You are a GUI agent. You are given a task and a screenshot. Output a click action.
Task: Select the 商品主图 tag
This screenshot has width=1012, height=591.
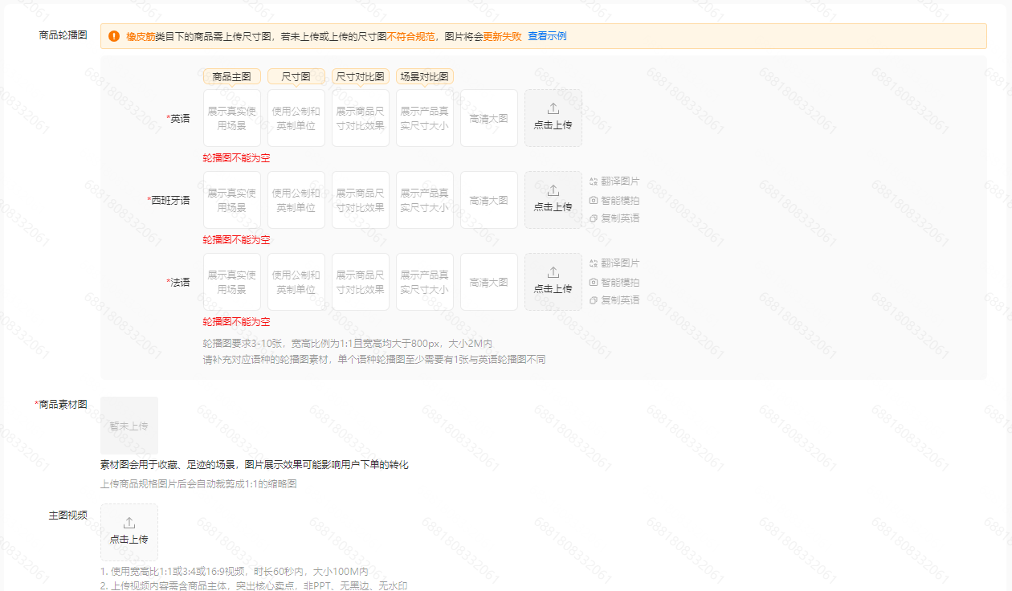[x=232, y=77]
